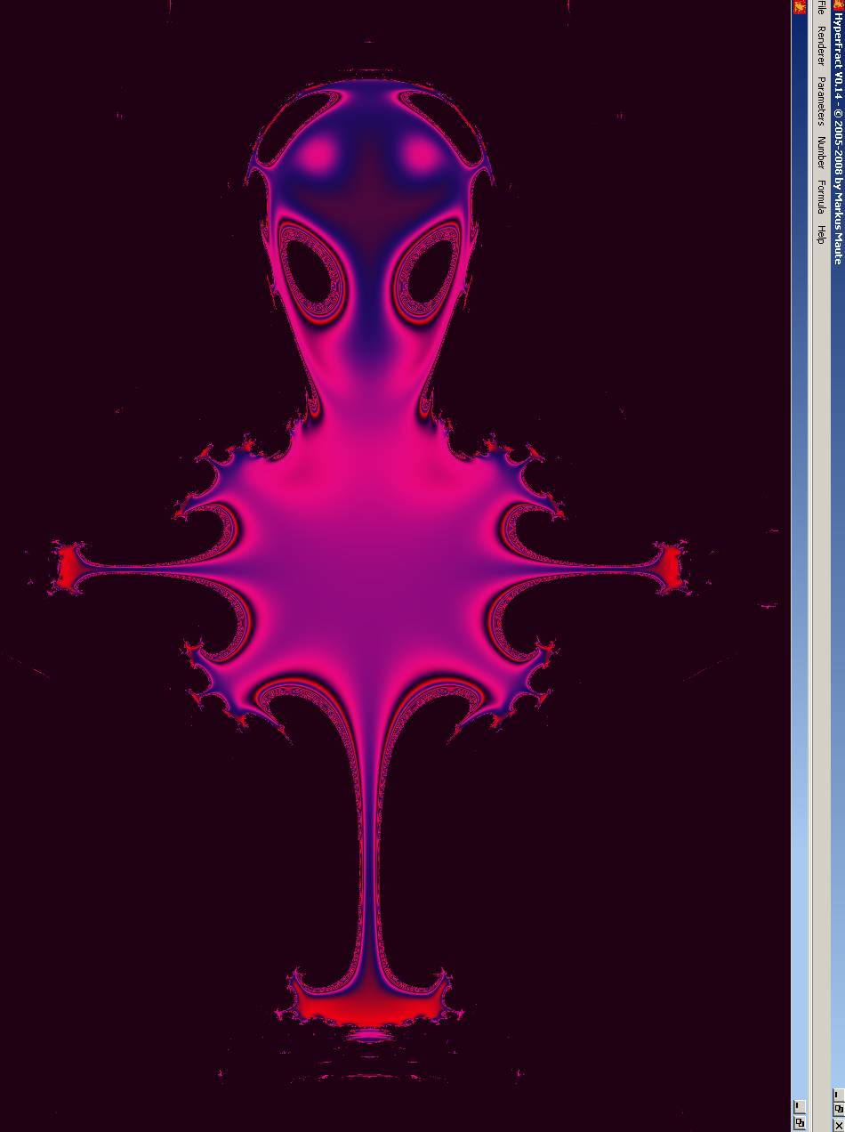Viewport: 845px width, 1132px height.
Task: Restore the inner fractal document window
Action: (799, 1122)
